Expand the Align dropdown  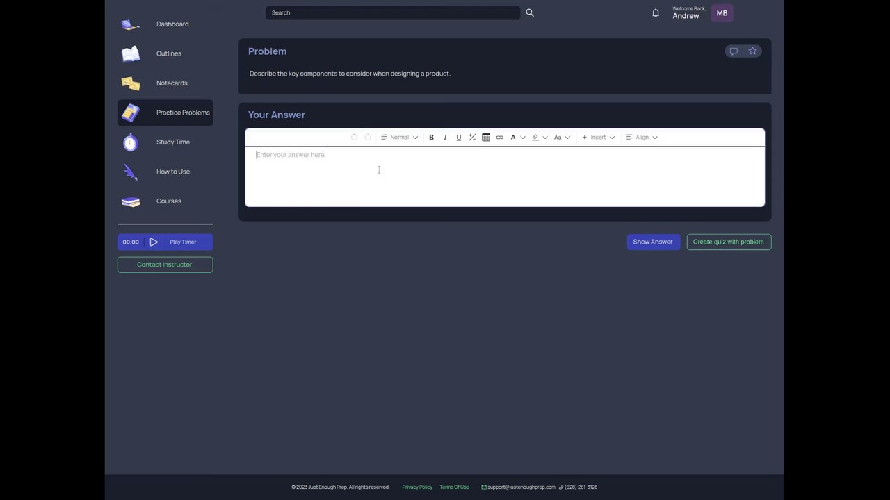click(642, 137)
